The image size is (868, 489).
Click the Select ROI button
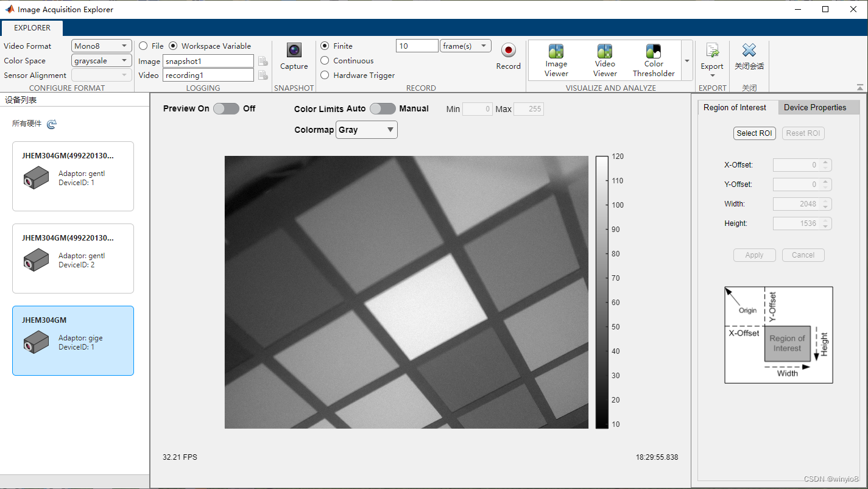coord(754,133)
